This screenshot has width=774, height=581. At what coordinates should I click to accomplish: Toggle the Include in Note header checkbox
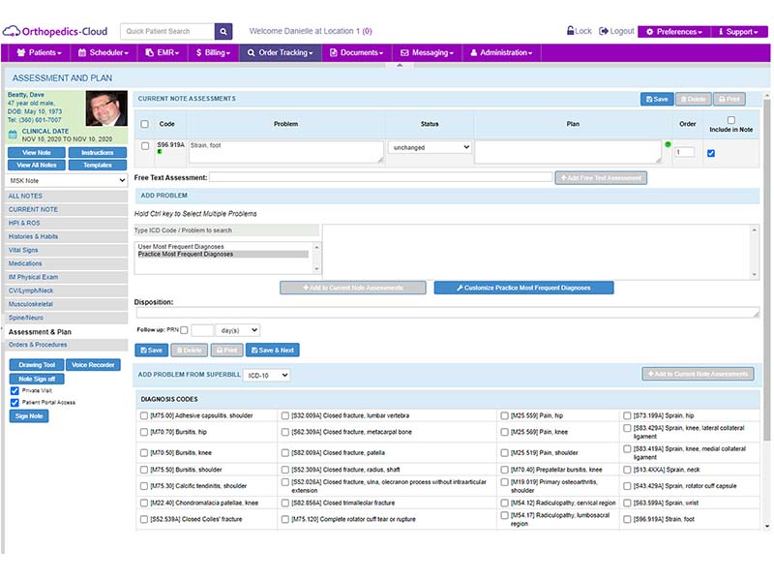point(731,120)
